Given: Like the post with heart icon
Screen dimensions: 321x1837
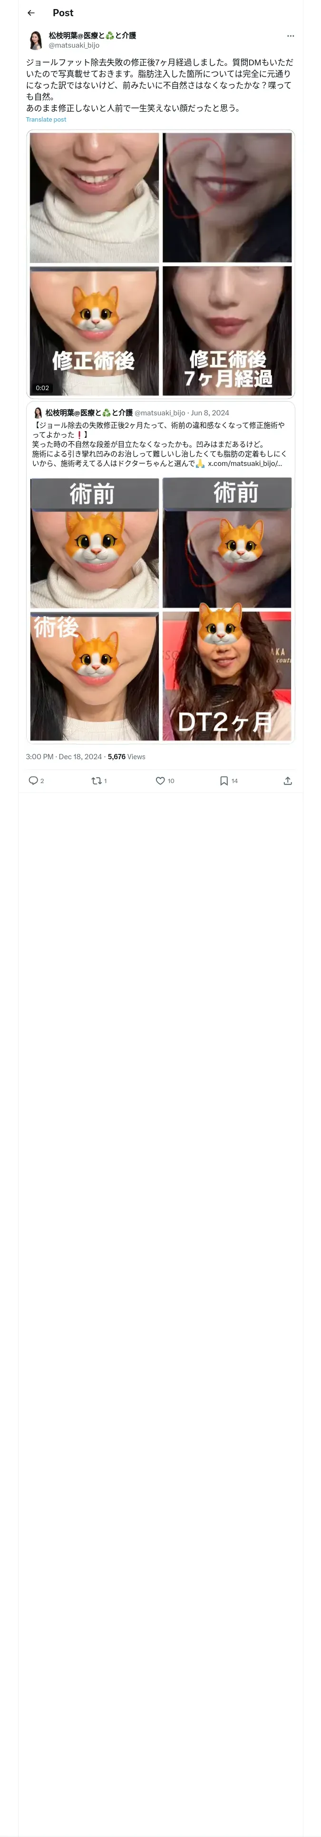Looking at the screenshot, I should 160,780.
